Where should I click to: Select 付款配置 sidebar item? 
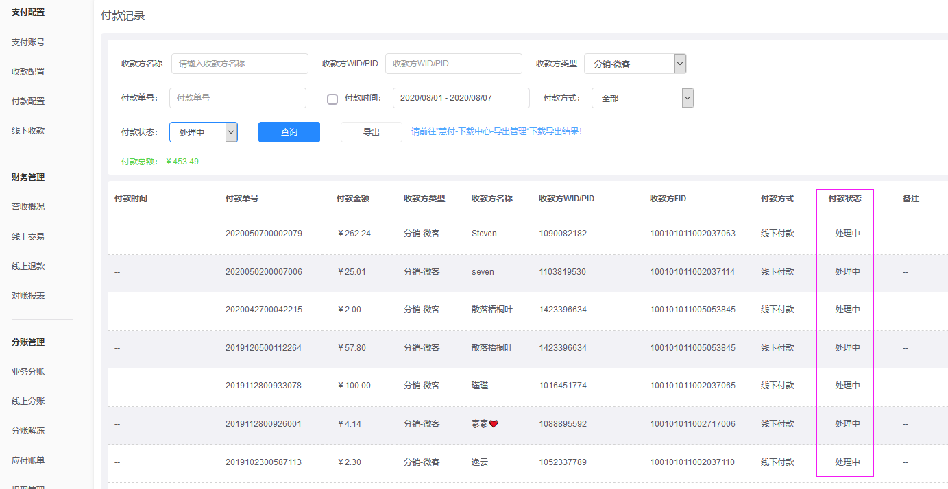click(28, 101)
